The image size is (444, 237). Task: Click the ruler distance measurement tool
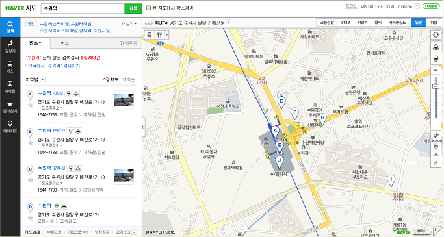(x=436, y=136)
